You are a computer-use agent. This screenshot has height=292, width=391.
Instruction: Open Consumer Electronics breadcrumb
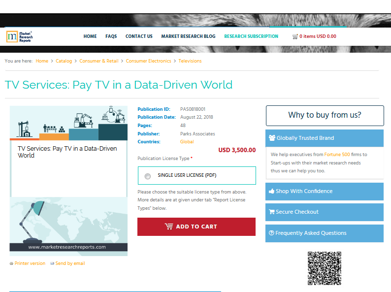pos(148,61)
